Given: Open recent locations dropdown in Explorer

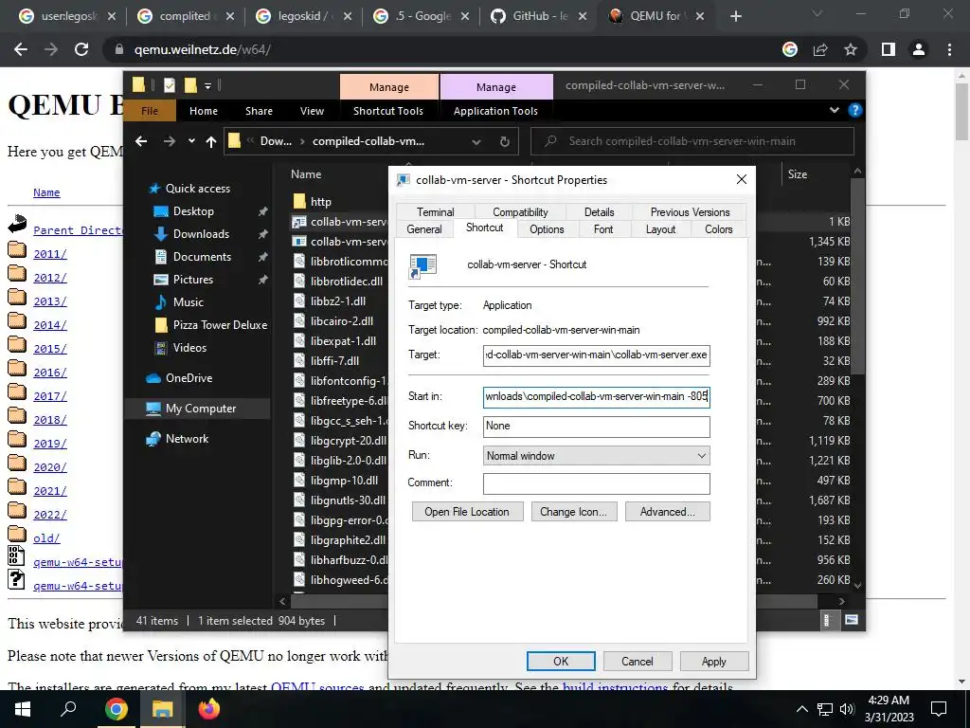Looking at the screenshot, I should pyautogui.click(x=191, y=142).
